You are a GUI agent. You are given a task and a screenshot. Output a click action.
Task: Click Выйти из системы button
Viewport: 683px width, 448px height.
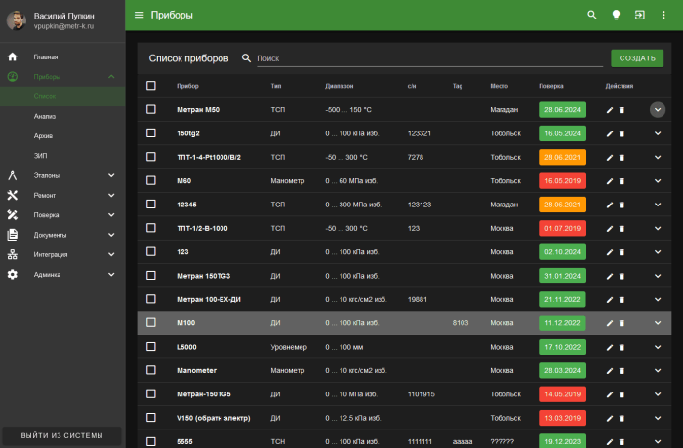coord(61,435)
